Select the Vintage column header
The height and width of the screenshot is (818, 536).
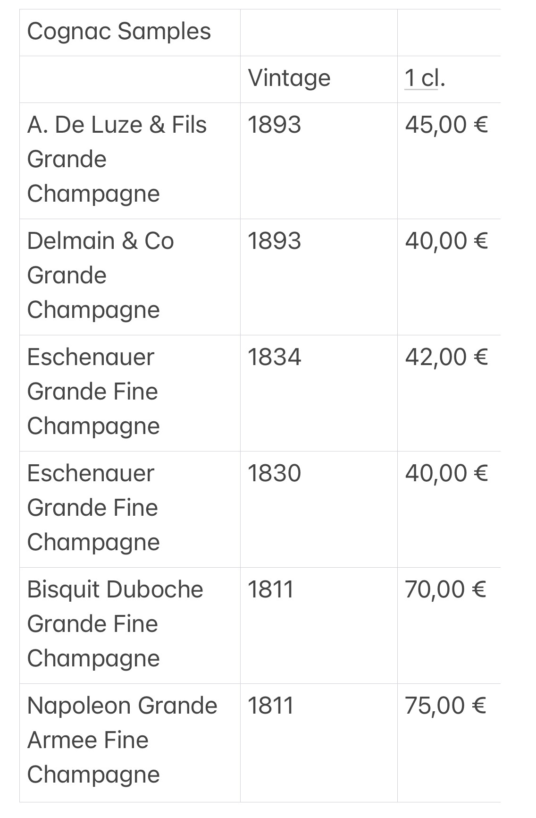click(x=289, y=78)
